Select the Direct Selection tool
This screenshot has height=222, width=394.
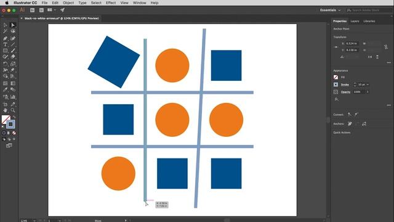click(x=13, y=25)
